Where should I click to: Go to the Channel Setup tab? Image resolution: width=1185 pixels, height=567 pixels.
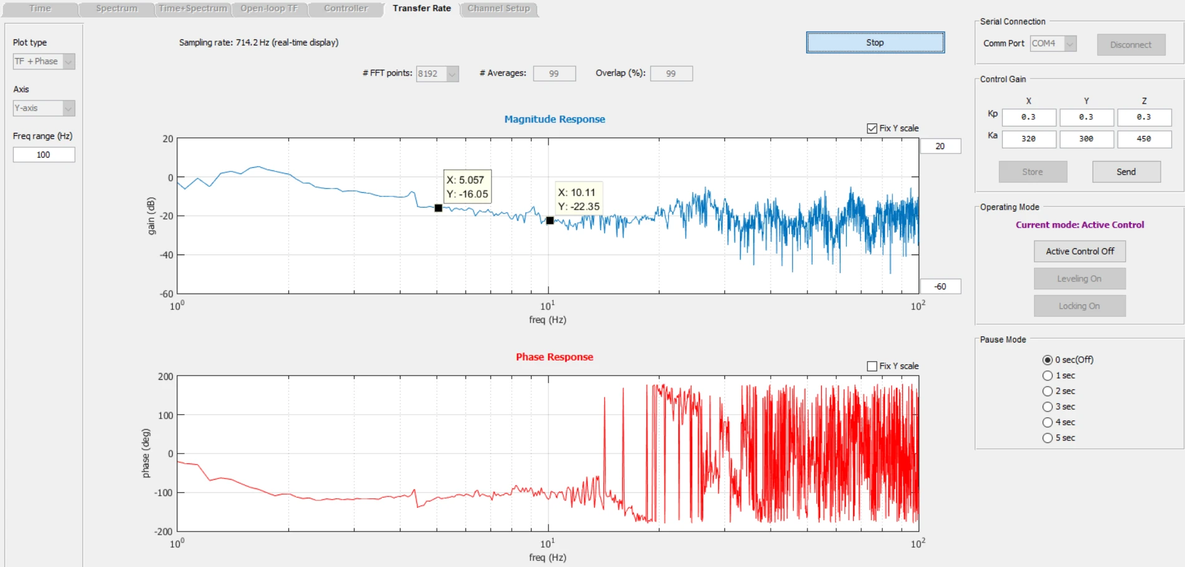click(499, 9)
